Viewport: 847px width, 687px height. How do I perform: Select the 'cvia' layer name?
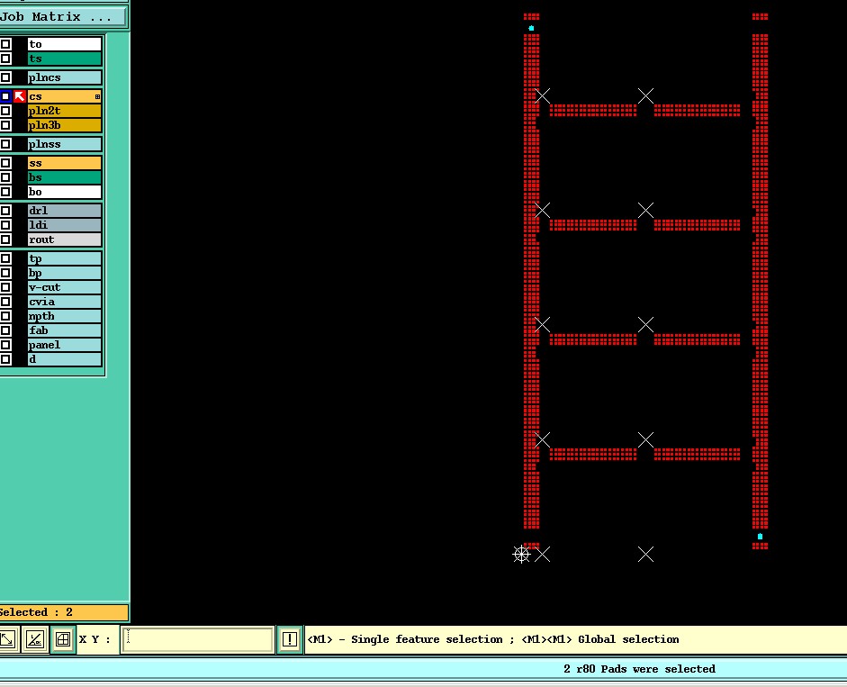(x=64, y=302)
